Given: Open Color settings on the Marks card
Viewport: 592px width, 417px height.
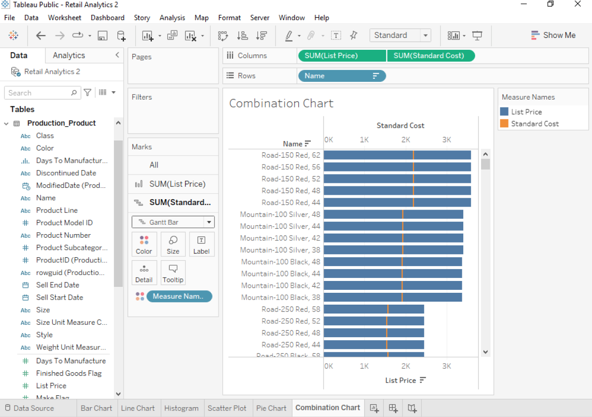Looking at the screenshot, I should pyautogui.click(x=144, y=244).
